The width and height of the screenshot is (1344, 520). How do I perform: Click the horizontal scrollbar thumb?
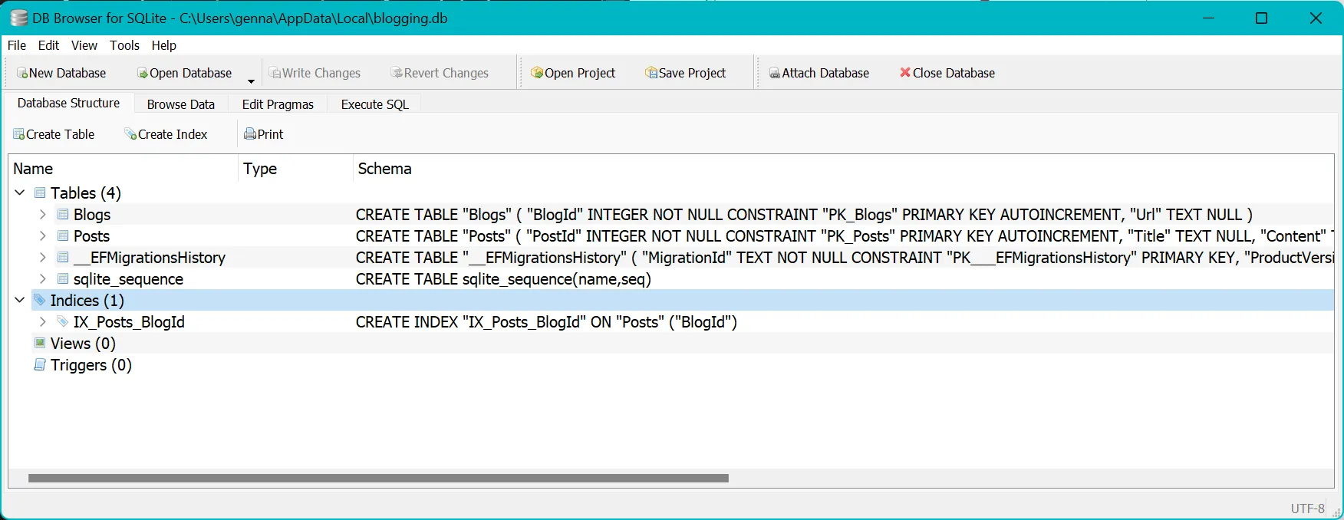(378, 478)
